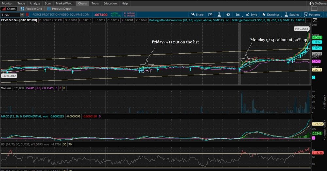This screenshot has width=327, height=171.
Task: Click the VWAP study label
Action: (34, 88)
